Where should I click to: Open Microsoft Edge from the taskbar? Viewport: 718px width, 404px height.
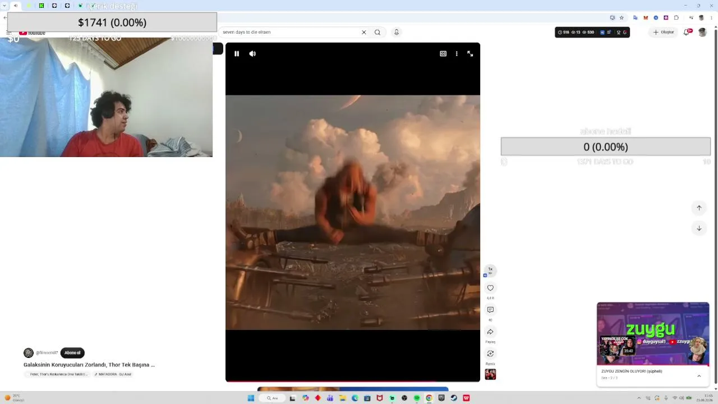pos(355,398)
